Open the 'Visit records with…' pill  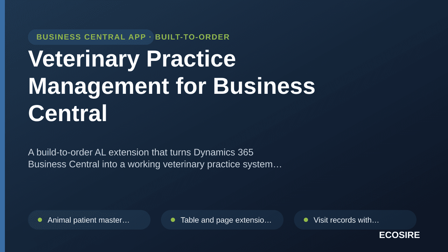[x=355, y=220]
